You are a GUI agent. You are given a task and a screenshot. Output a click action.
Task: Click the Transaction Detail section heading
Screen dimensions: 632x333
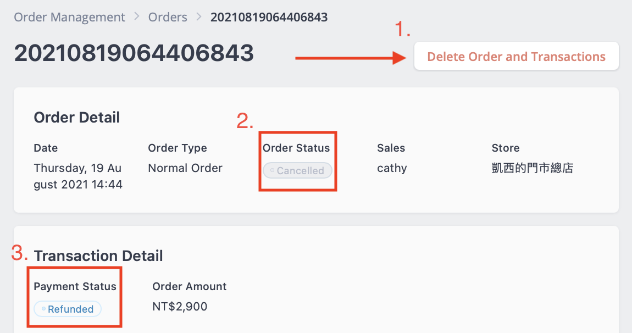(x=98, y=256)
